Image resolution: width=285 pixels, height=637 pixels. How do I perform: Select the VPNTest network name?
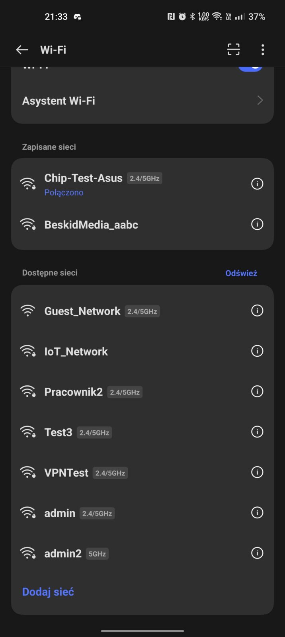click(x=66, y=473)
